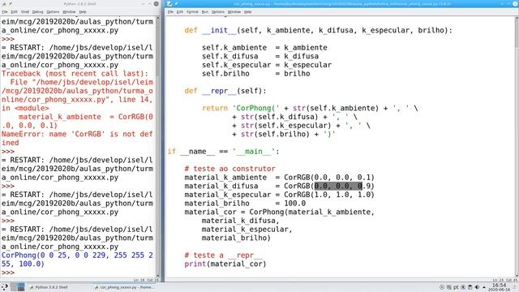
Task: Open the application launcher in taskbar
Action: point(5,287)
